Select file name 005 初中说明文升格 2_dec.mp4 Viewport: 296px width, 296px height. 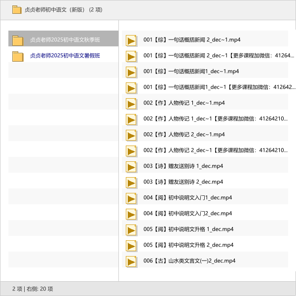coord(188,245)
